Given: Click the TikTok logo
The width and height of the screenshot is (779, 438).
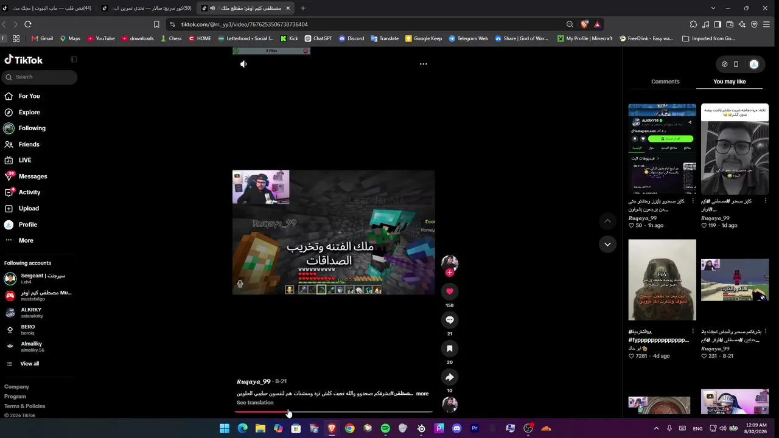Looking at the screenshot, I should click(x=24, y=60).
